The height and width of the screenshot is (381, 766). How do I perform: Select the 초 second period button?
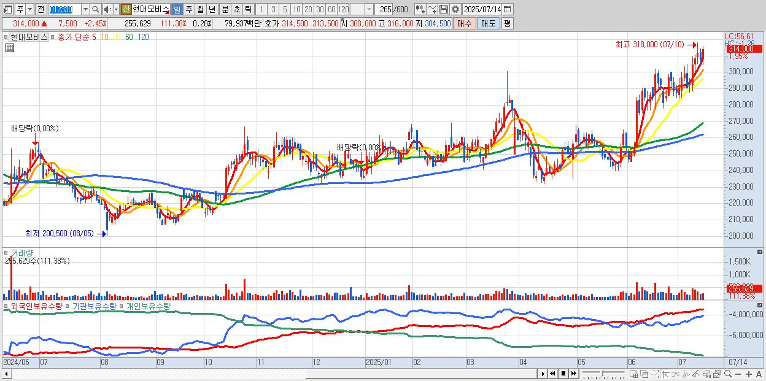point(236,9)
